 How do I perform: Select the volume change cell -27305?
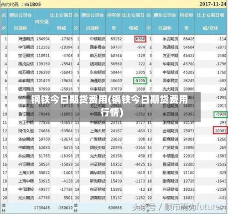(66, 39)
